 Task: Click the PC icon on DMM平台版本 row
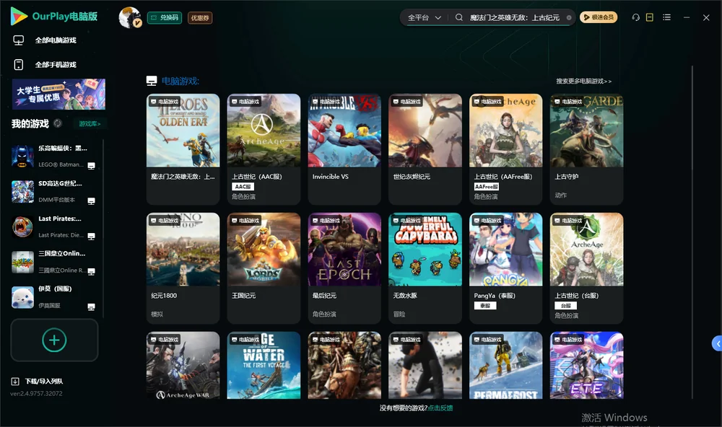pos(91,201)
